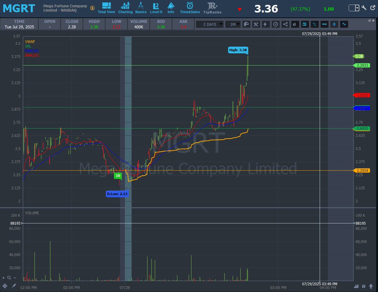Screen dimensions: 378x292
Task: Open the 2 DAYS range dropdown
Action: [x=209, y=24]
